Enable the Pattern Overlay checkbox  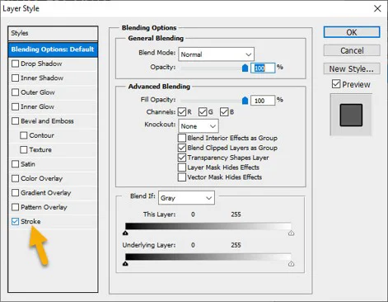tap(15, 207)
